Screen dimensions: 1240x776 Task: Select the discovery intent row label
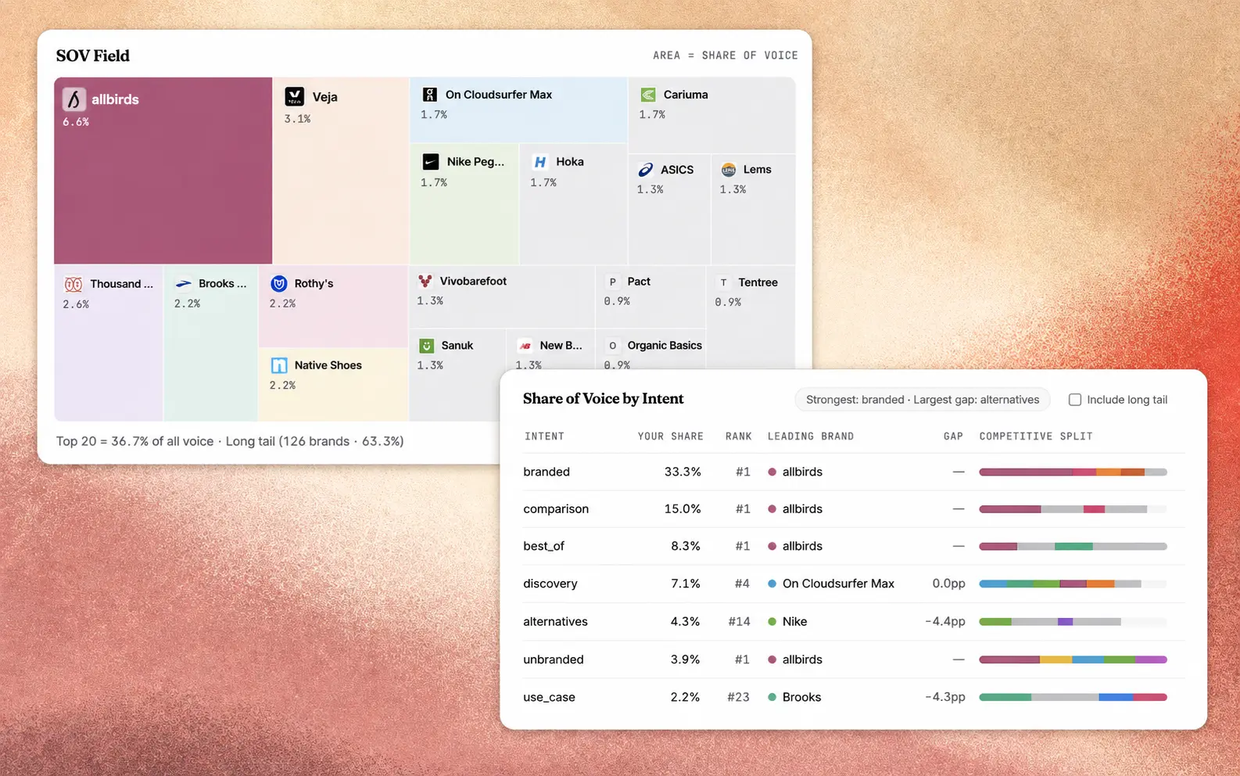pyautogui.click(x=550, y=584)
